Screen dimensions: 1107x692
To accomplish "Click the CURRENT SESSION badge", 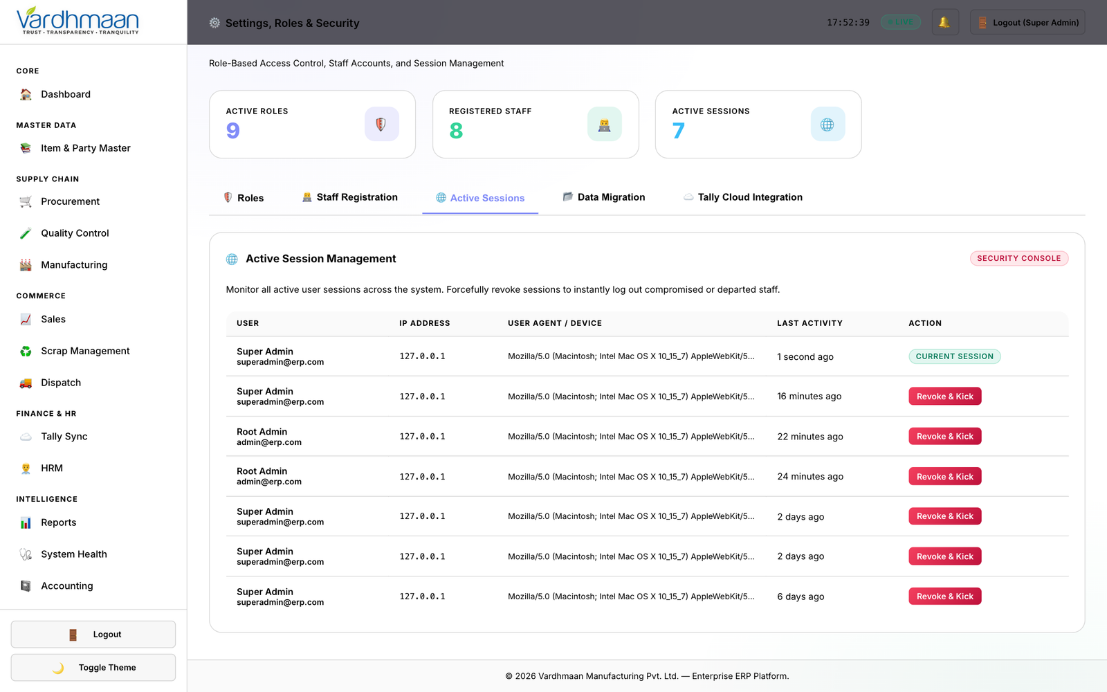I will 955,356.
